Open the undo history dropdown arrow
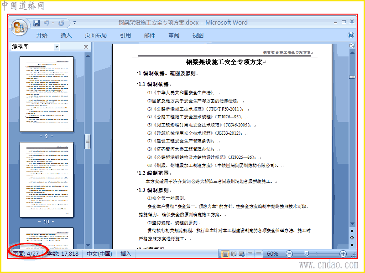 [53, 23]
